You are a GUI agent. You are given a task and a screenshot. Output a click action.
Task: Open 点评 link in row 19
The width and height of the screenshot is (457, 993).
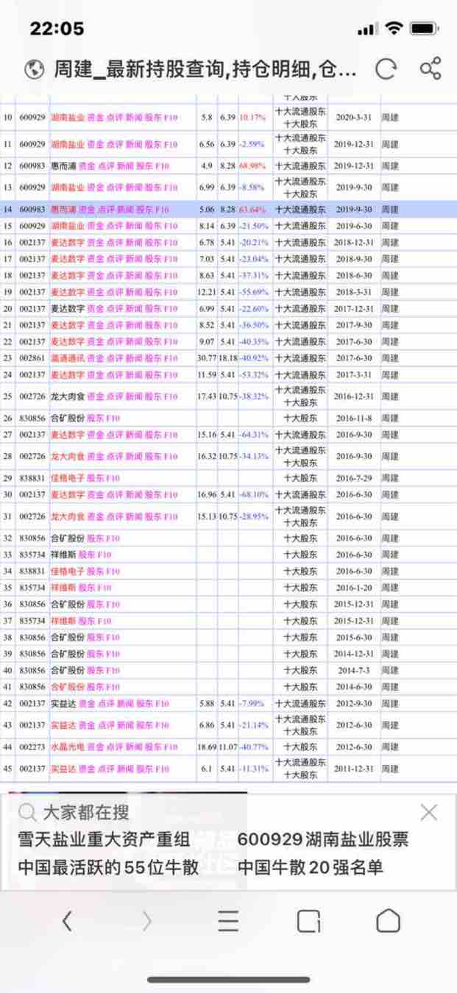115,292
